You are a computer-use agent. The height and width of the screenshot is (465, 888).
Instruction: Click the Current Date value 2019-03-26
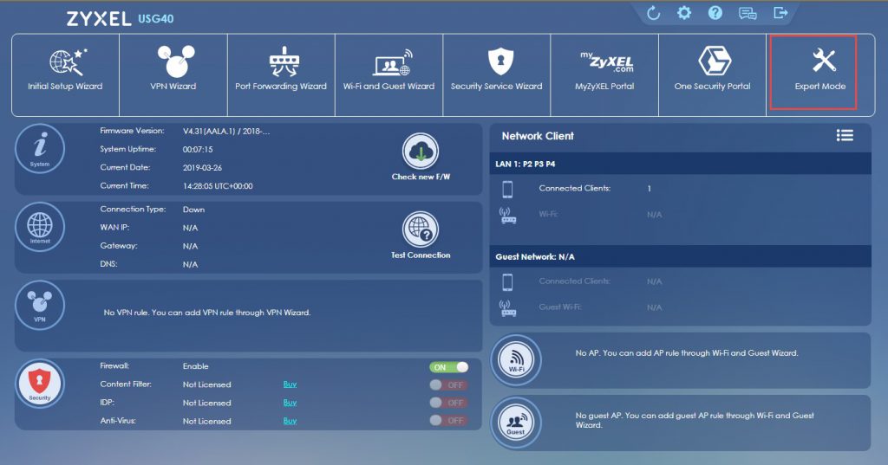tap(202, 168)
